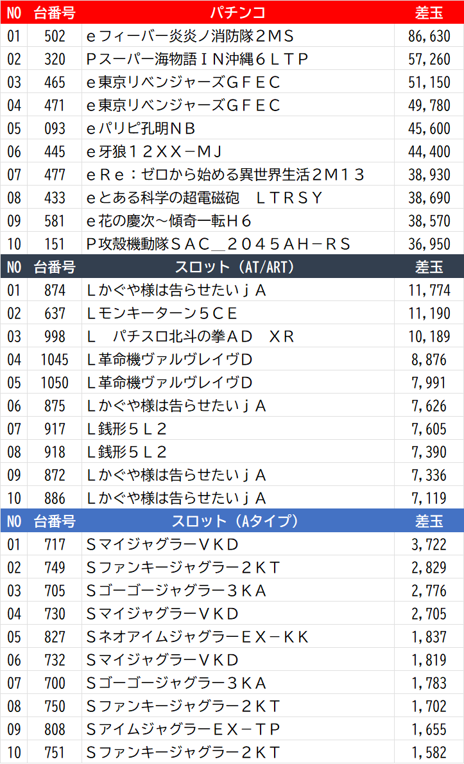Click the スロット（AT/ART） section header
This screenshot has height=764, width=464.
coord(235,267)
